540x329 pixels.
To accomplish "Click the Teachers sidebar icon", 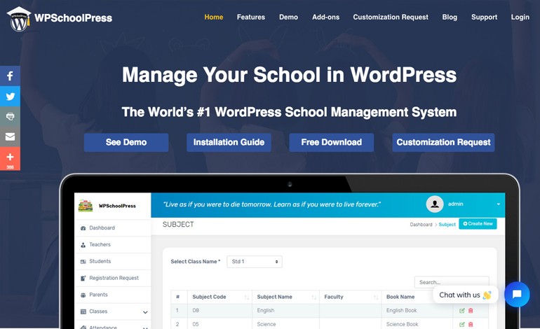I will [83, 245].
